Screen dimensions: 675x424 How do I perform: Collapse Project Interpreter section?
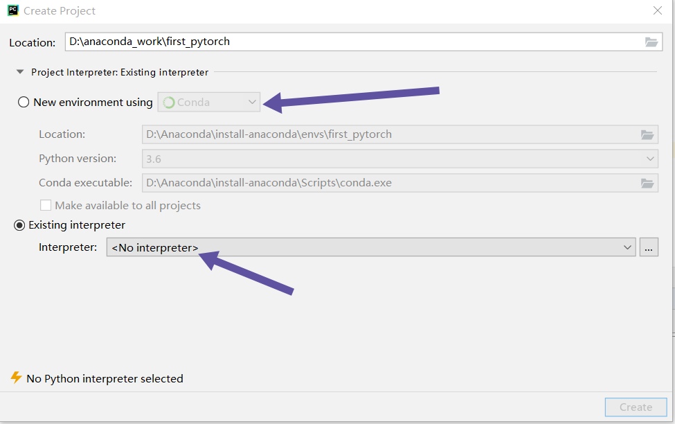point(20,72)
